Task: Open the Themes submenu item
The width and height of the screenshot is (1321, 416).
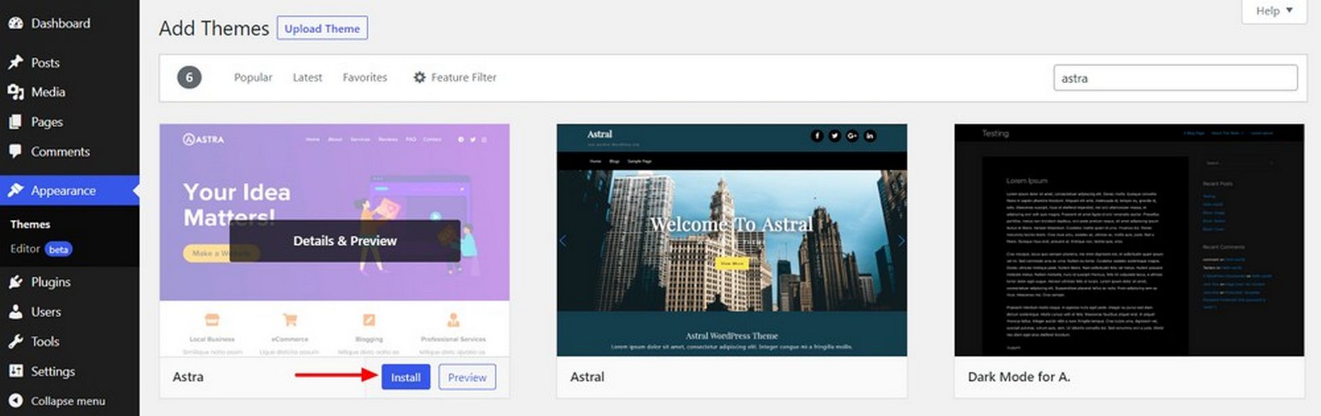Action: click(x=30, y=224)
